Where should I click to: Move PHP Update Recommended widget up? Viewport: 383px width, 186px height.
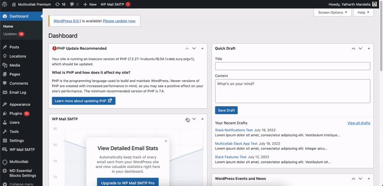pos(187,49)
